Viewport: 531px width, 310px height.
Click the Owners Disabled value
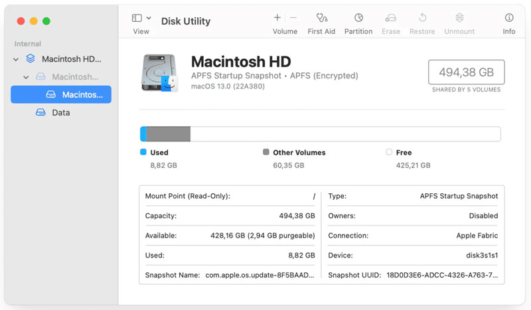pos(483,216)
